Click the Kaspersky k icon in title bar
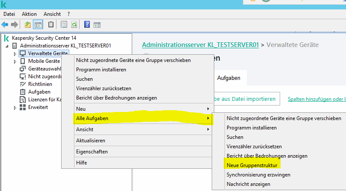 [x=3, y=4]
